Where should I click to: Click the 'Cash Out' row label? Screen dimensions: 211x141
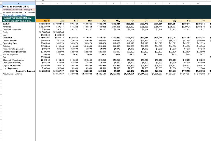[x=7, y=38]
